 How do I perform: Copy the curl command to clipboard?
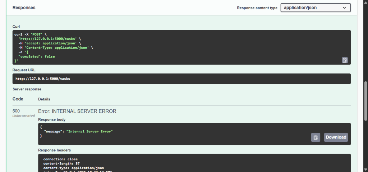(x=345, y=60)
